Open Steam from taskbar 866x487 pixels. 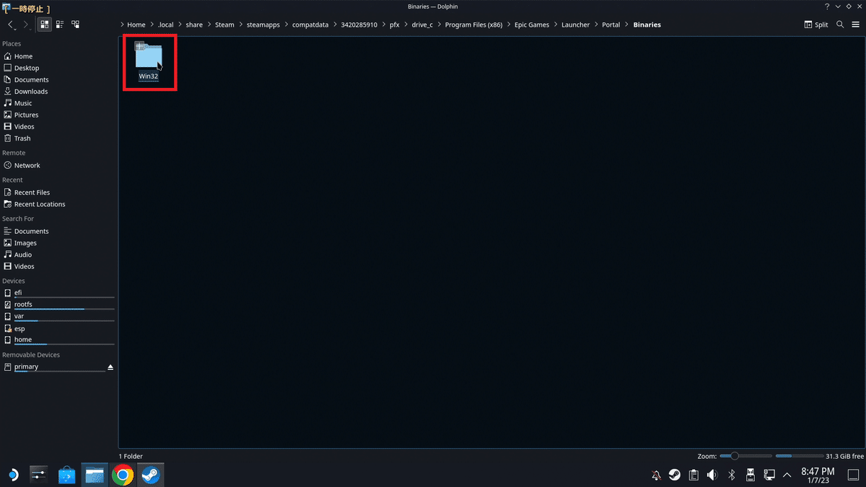pos(151,475)
